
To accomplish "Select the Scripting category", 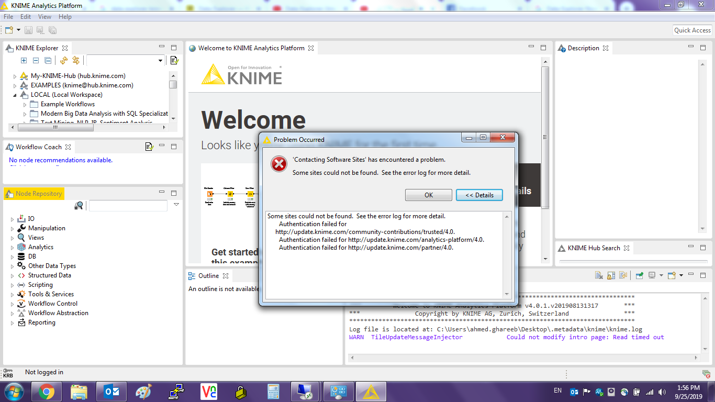I will 40,285.
